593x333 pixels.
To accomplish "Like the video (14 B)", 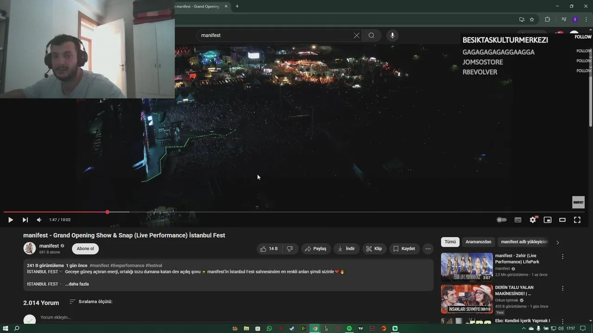I will (x=269, y=248).
